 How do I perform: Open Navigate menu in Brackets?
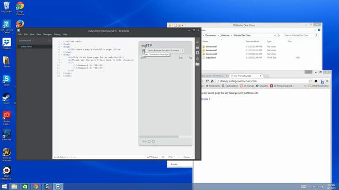pyautogui.click(x=47, y=34)
